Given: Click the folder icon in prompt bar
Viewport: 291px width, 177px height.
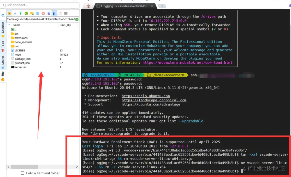Looking at the screenshot, I should coord(149,75).
